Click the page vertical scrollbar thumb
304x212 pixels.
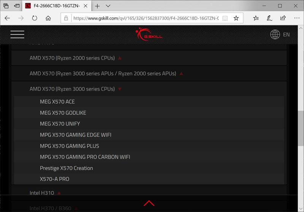[x=301, y=128]
